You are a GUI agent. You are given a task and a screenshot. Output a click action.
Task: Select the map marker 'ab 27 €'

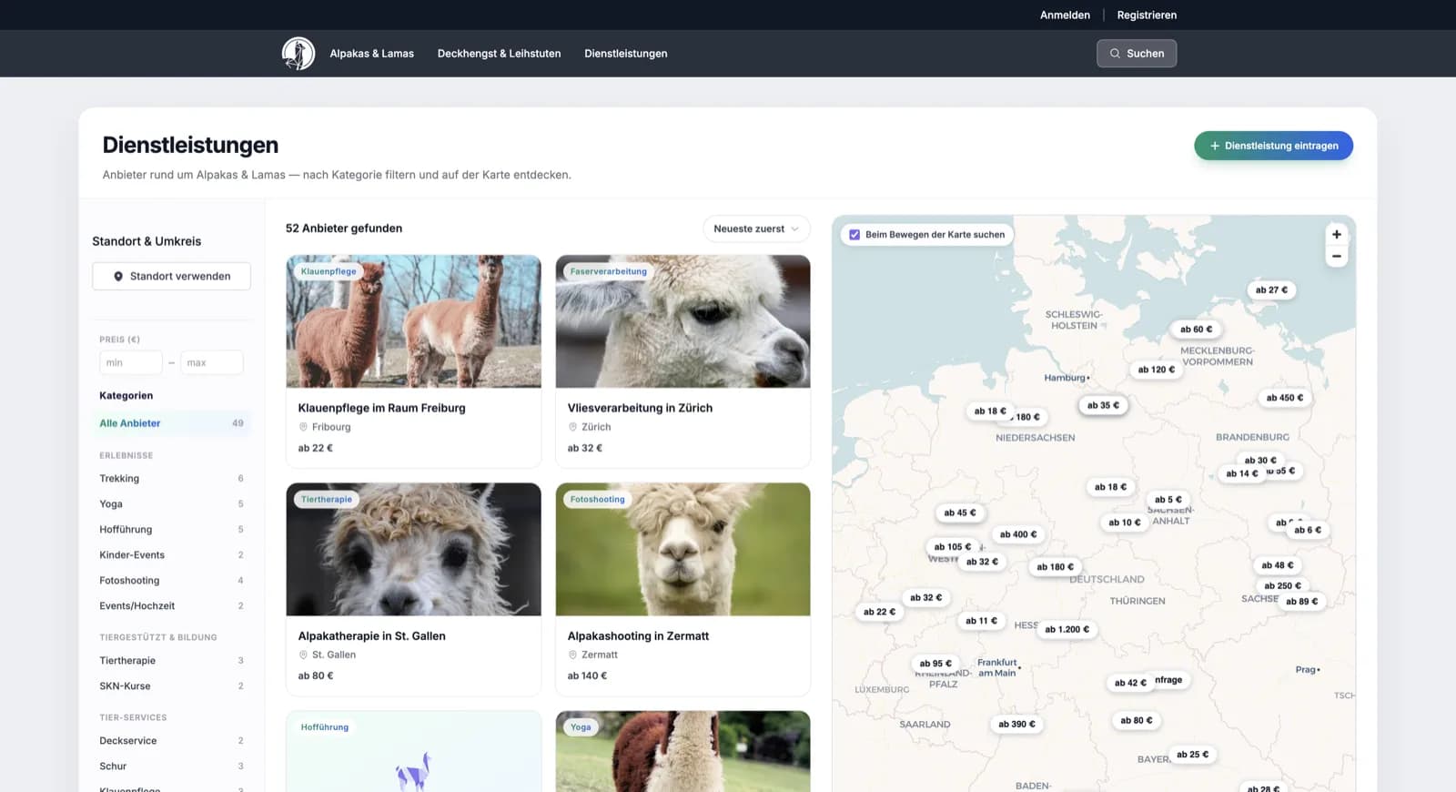[x=1271, y=289]
